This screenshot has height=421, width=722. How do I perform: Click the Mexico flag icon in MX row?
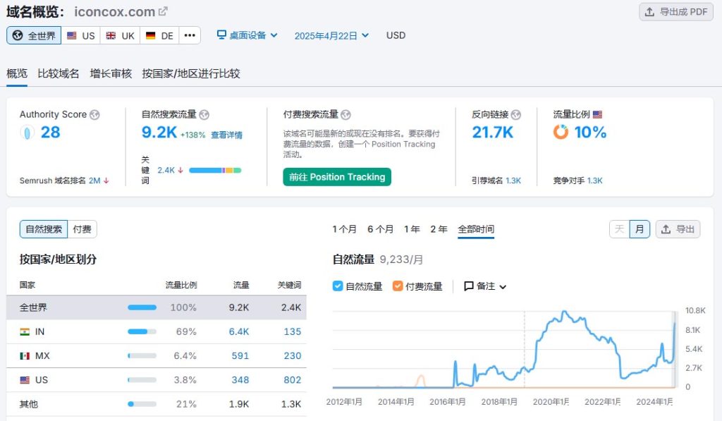[x=25, y=355]
